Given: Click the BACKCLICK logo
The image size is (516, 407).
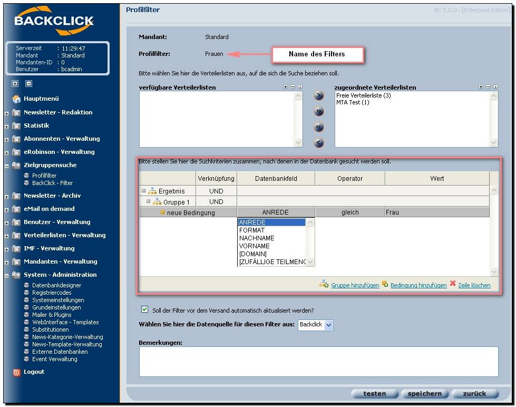Looking at the screenshot, I should (x=54, y=21).
